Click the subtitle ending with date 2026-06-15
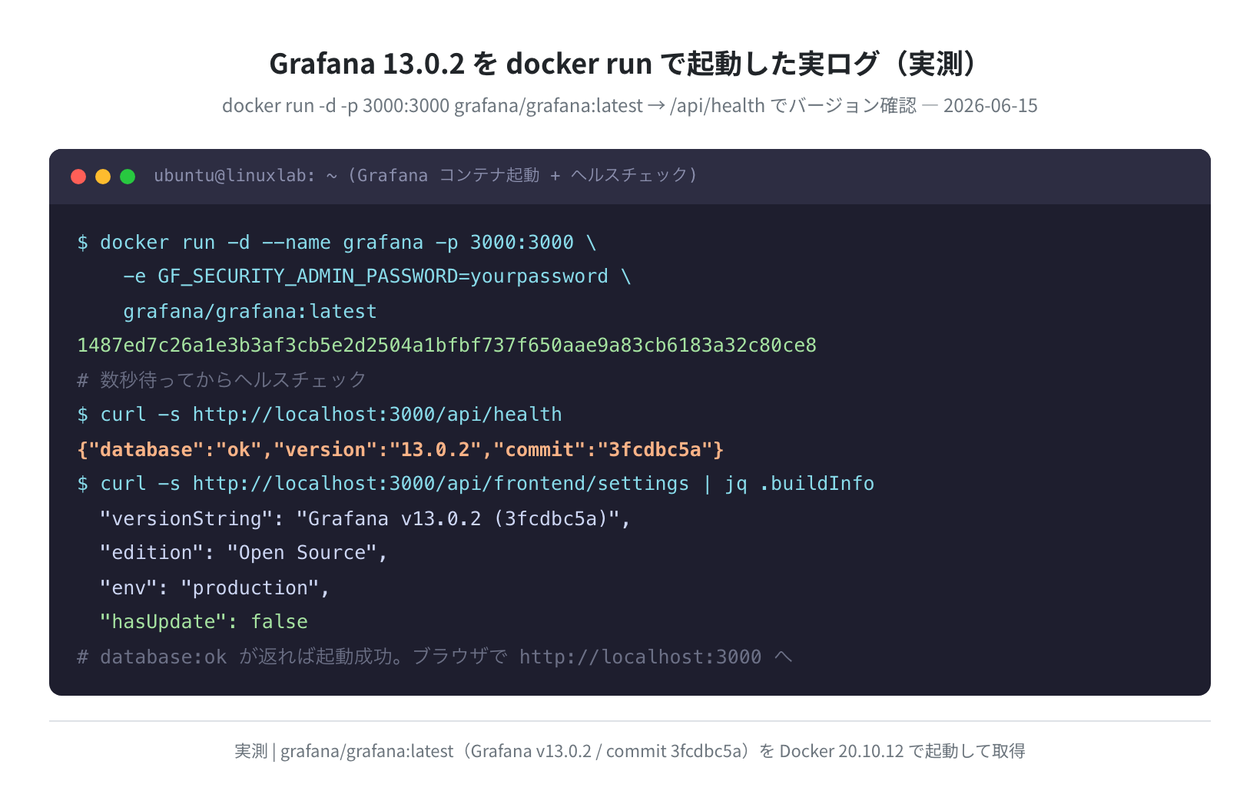The height and width of the screenshot is (794, 1260). (630, 105)
